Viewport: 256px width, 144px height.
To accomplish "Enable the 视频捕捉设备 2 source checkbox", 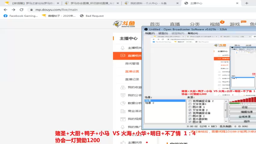I will tap(190, 101).
